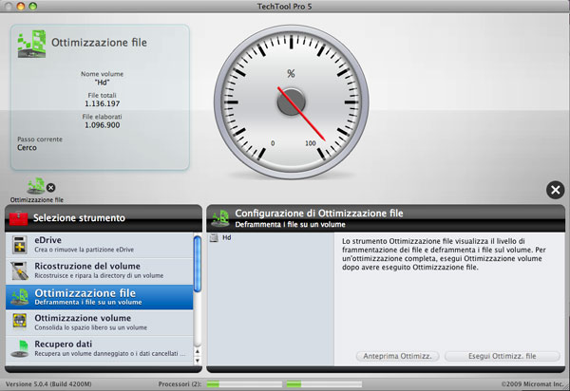
Task: Click the ©2009 Micromat Inc. text
Action: (533, 384)
